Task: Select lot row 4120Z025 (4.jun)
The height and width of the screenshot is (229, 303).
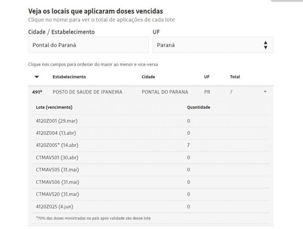Action: (x=151, y=207)
